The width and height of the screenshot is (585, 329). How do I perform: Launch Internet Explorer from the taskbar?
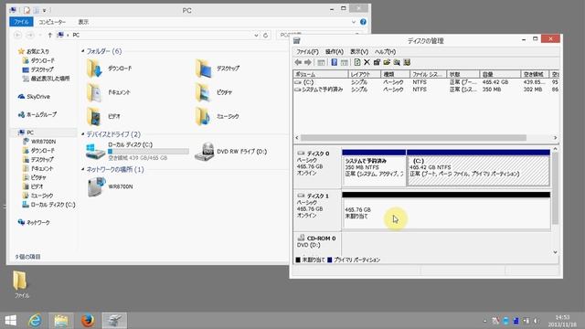coord(36,321)
